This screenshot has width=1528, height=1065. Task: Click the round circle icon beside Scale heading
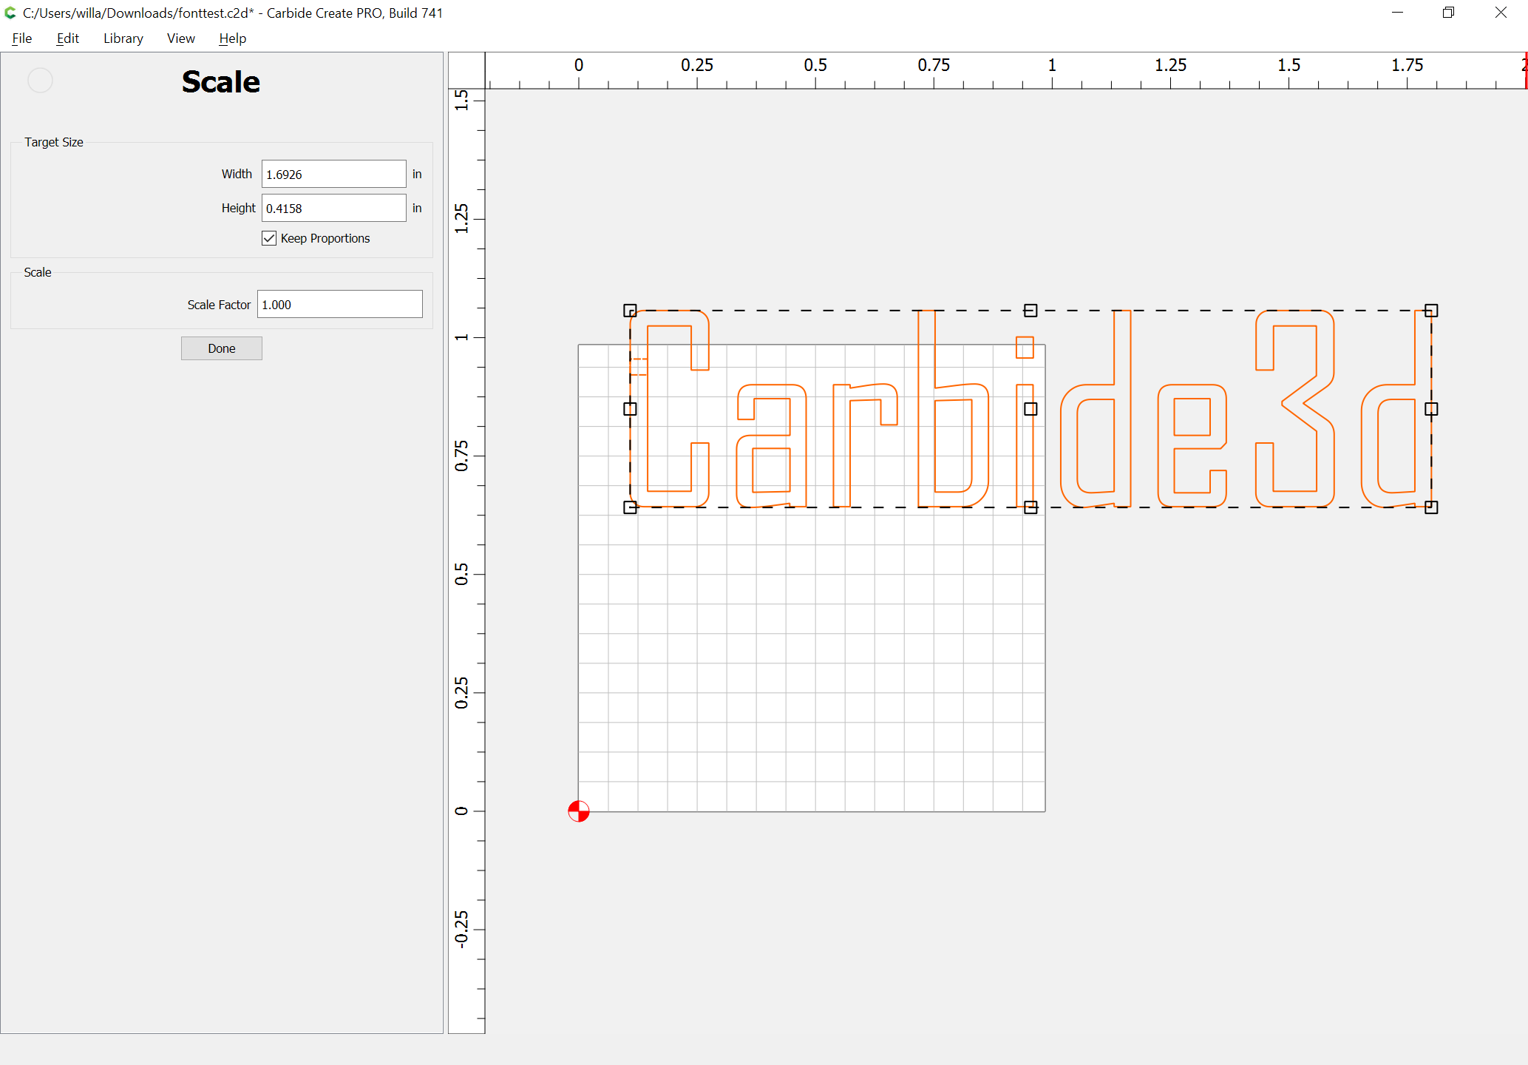(40, 80)
